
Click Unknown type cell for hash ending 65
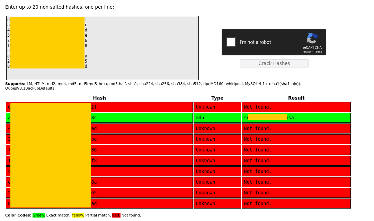tap(217, 193)
